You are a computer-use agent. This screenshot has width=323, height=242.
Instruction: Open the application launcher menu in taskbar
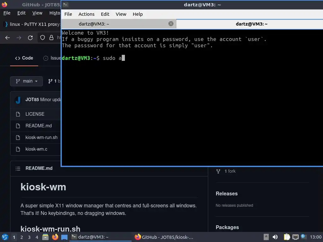click(x=5, y=237)
